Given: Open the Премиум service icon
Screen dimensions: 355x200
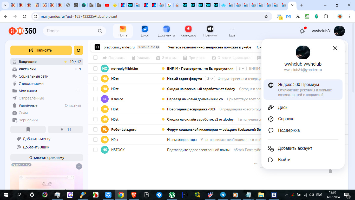Looking at the screenshot, I should coord(210,31).
